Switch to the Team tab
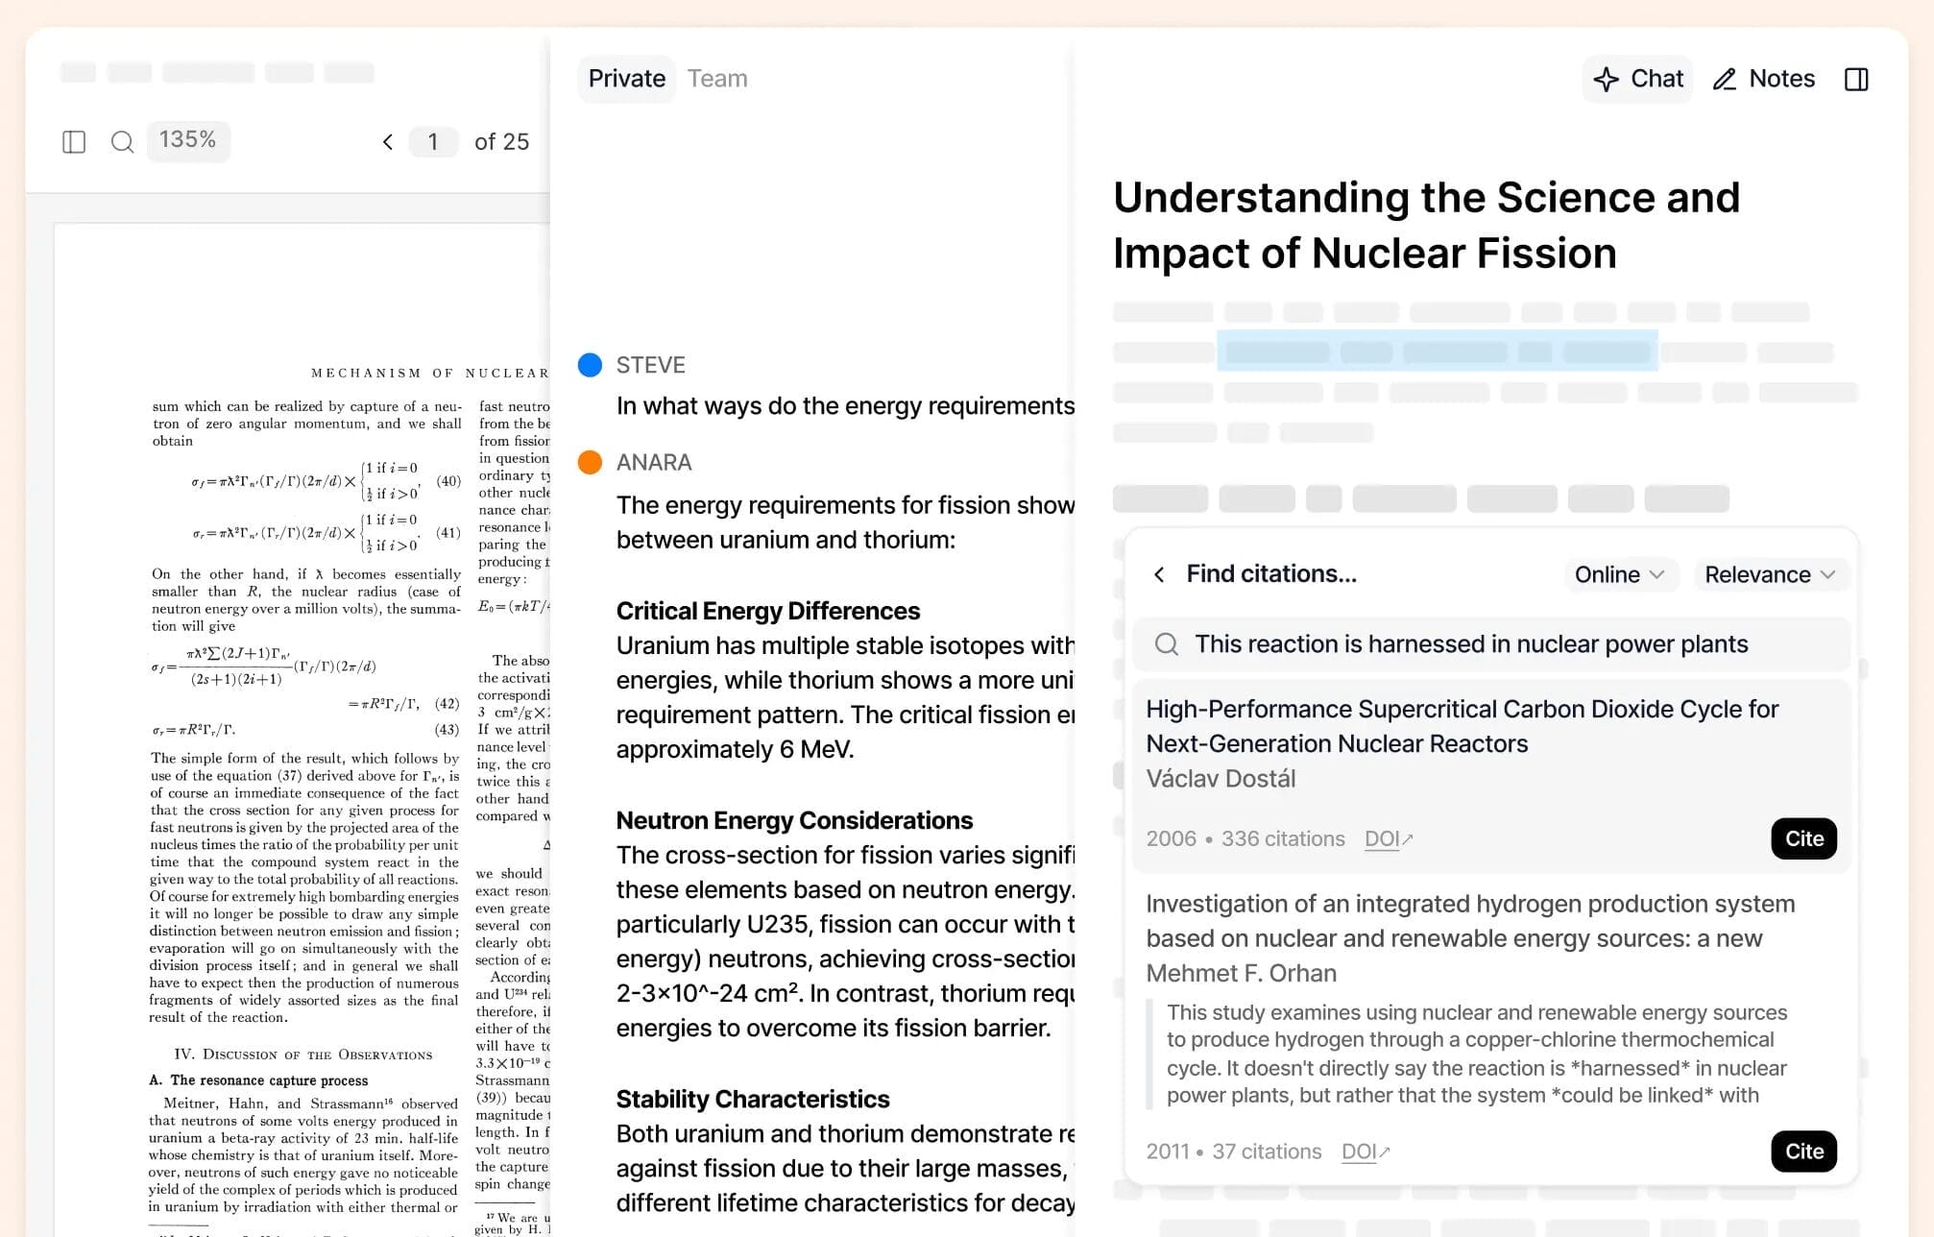This screenshot has width=1934, height=1237. pyautogui.click(x=717, y=78)
